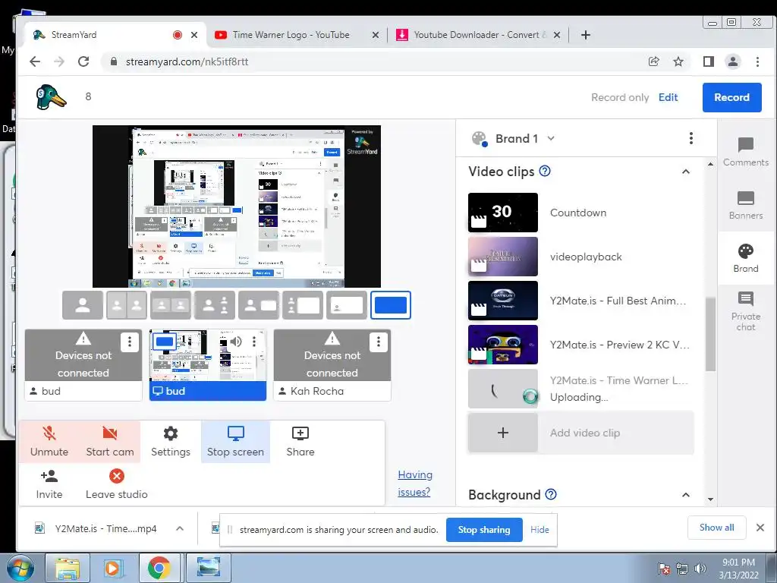The image size is (777, 583).
Task: Select screen with small person layout
Action: [x=346, y=305]
